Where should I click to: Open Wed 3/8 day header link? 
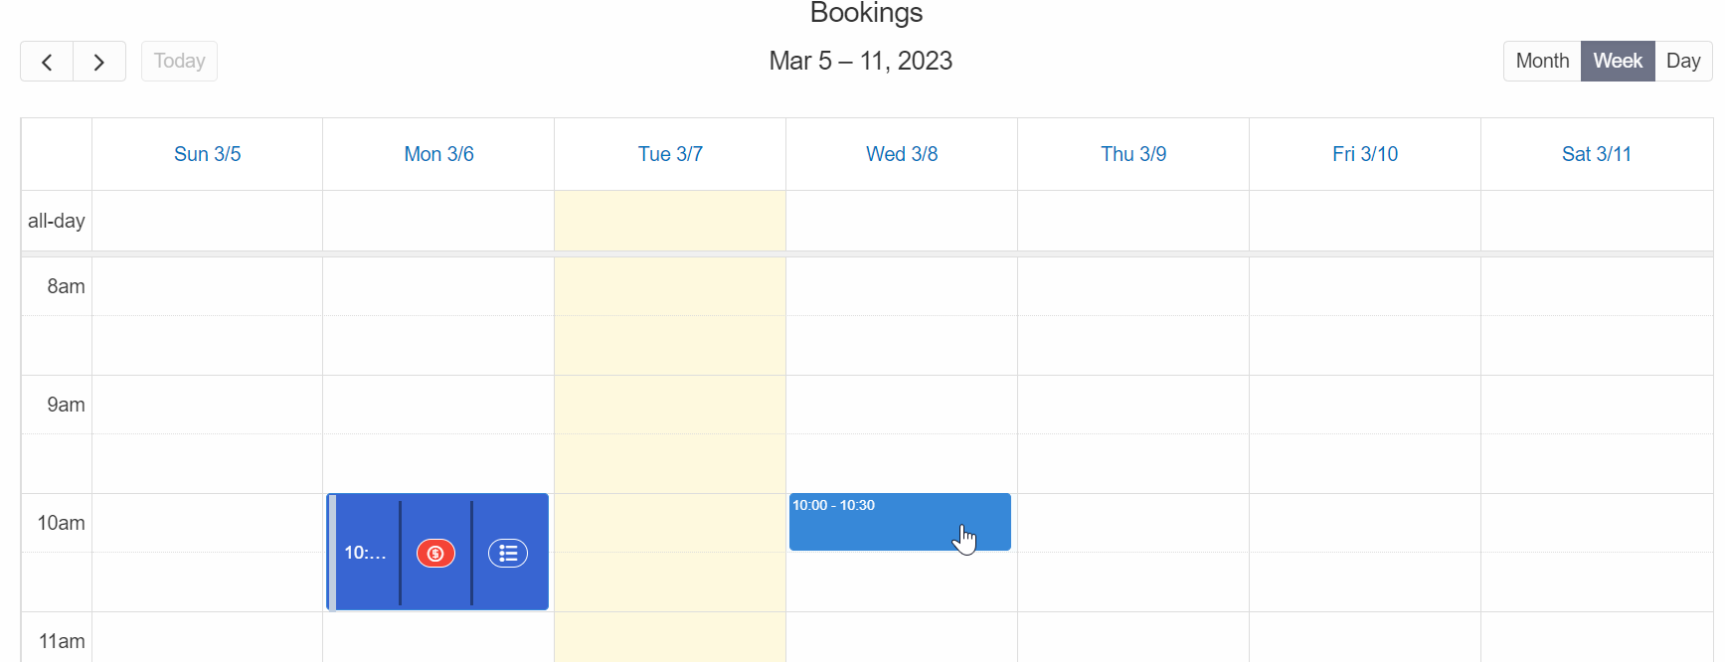click(902, 154)
